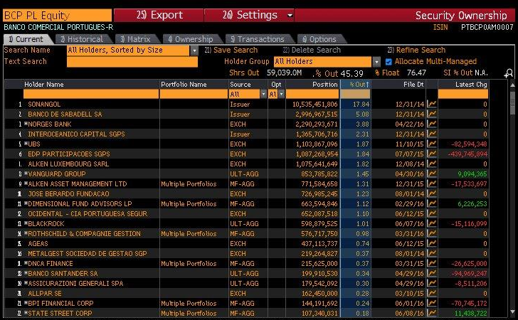Open the Source filter dropdown
The height and width of the screenshot is (320, 518).
click(x=263, y=94)
